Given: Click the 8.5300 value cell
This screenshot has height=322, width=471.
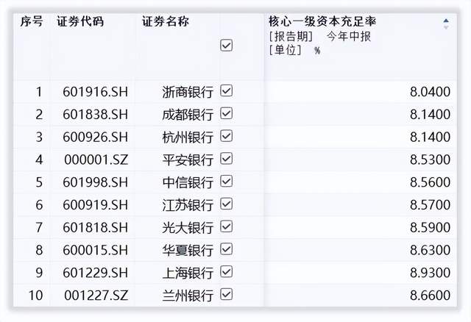Looking at the screenshot, I should tap(430, 160).
